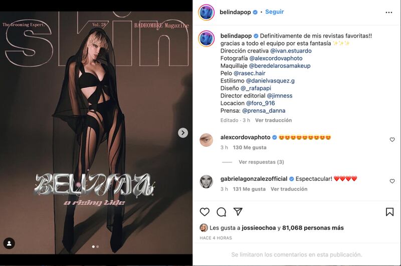Select second carousel dot indicator
Image resolution: width=401 pixels, height=266 pixels.
pyautogui.click(x=98, y=246)
